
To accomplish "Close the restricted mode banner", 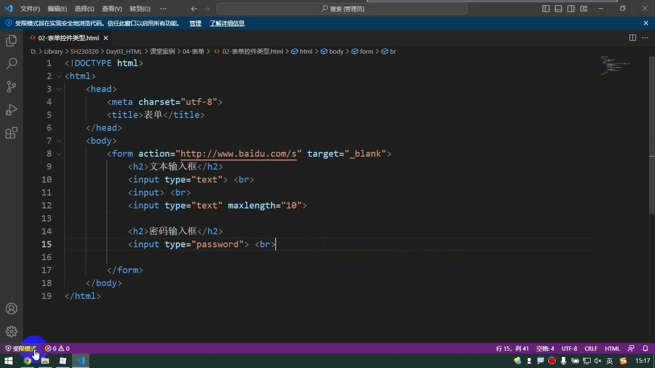I will pos(646,23).
